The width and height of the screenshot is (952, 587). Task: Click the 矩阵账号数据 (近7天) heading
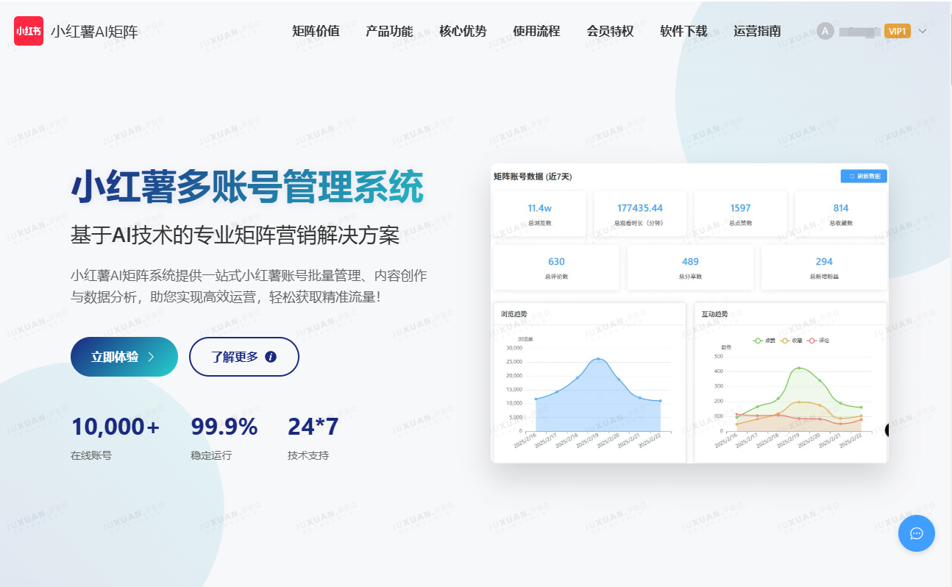pos(533,177)
